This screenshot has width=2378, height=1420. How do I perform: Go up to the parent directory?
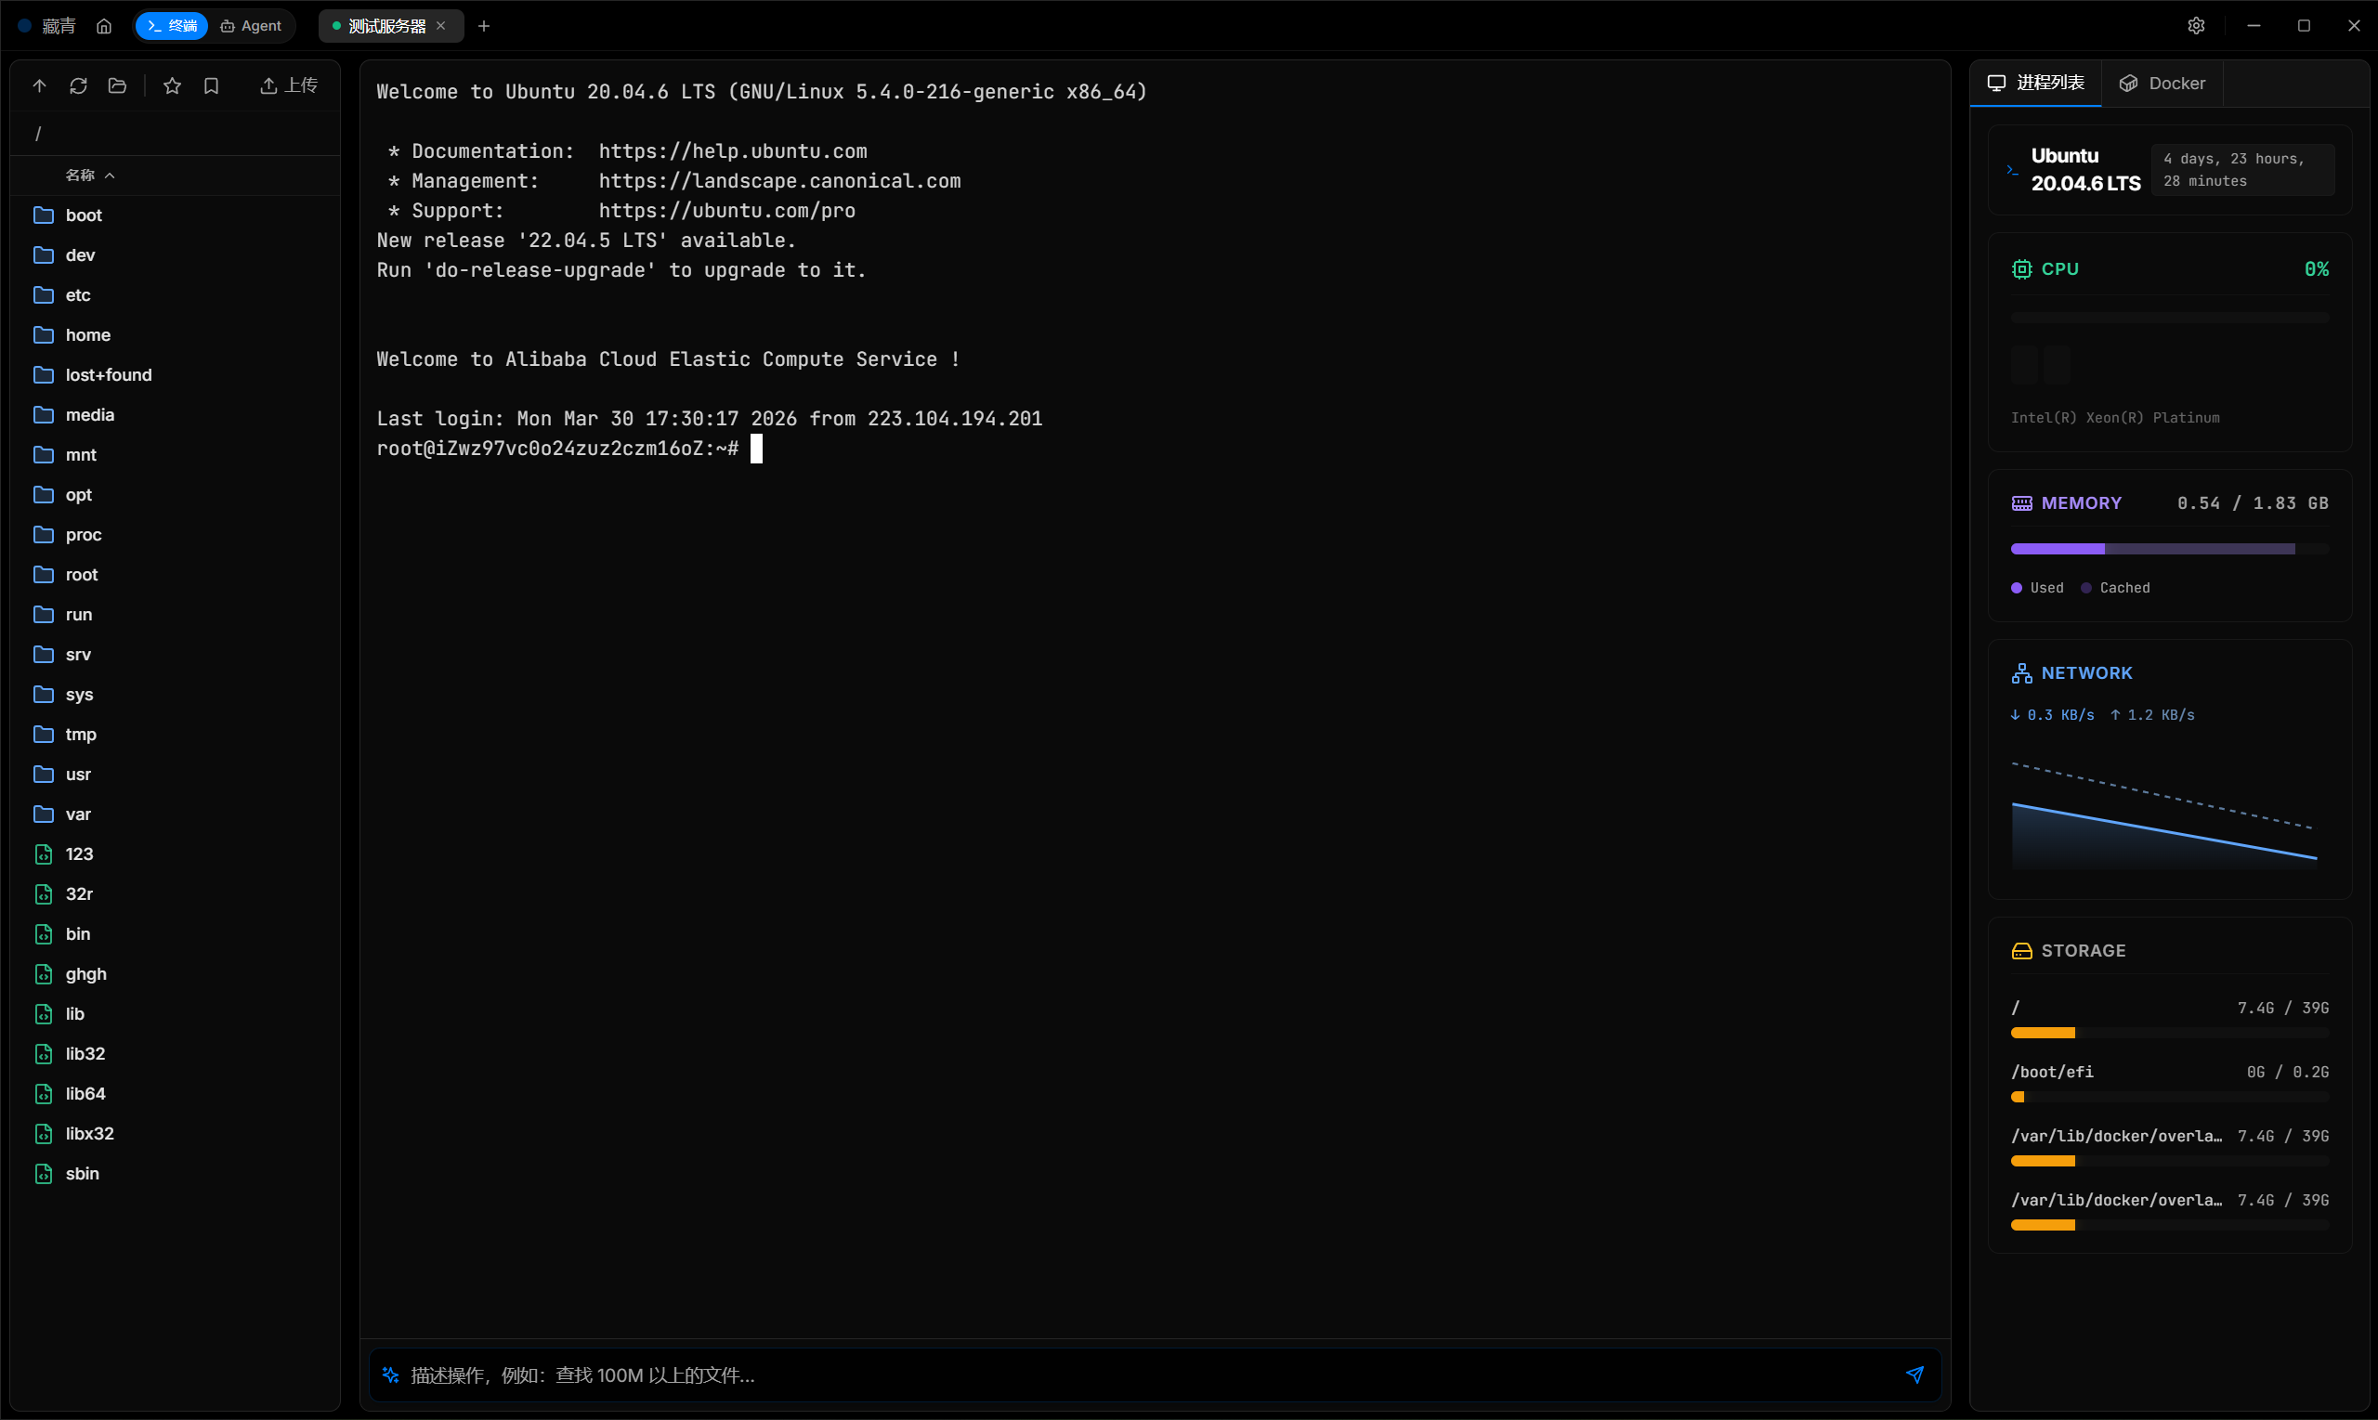pos(39,86)
